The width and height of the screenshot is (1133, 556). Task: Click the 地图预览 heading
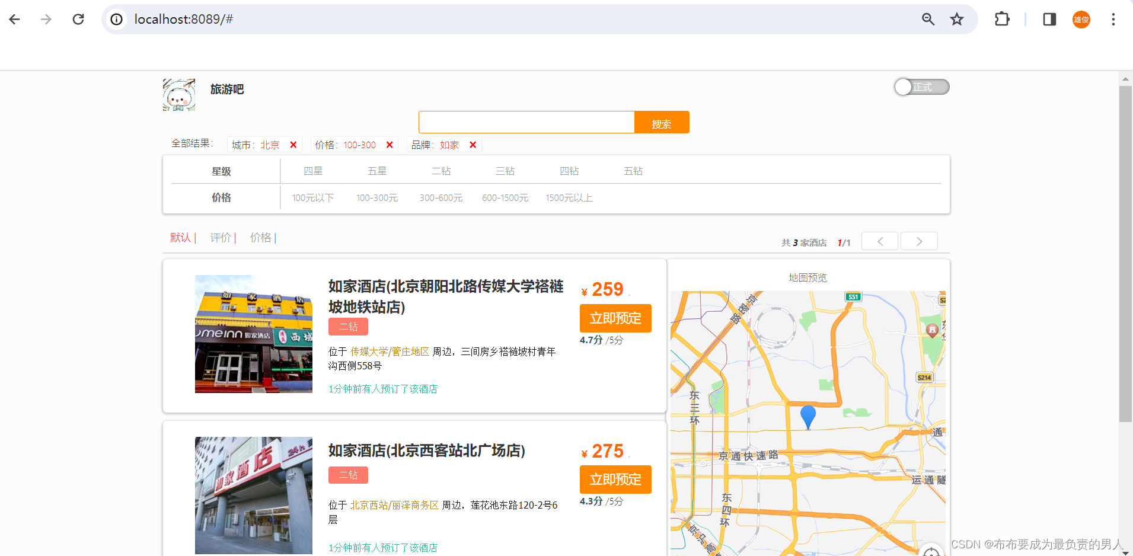point(808,277)
